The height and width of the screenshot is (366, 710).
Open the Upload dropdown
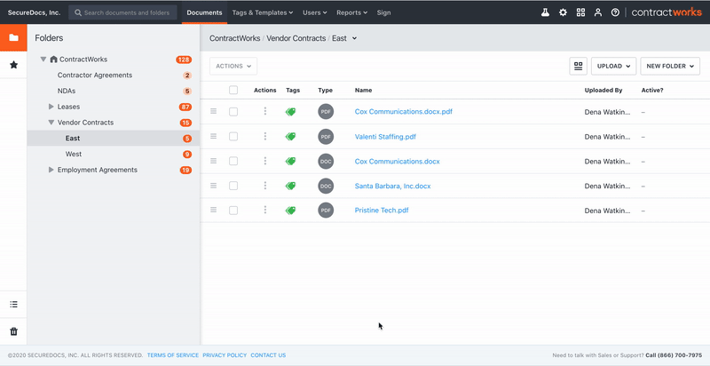coord(613,66)
